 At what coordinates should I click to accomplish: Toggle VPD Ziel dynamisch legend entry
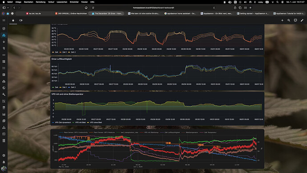click(61, 123)
